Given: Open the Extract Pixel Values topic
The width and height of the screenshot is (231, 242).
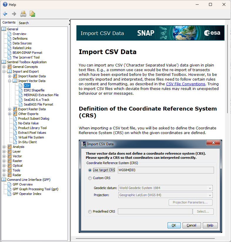Looking at the screenshot, I should coord(32,133).
